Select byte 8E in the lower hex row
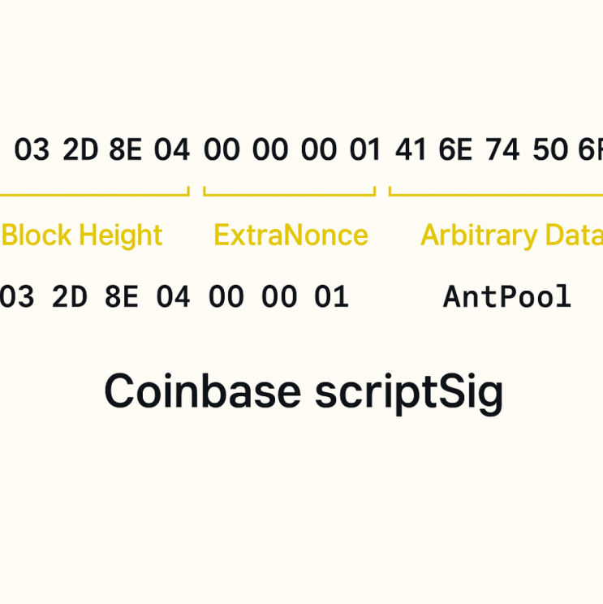 coord(121,296)
